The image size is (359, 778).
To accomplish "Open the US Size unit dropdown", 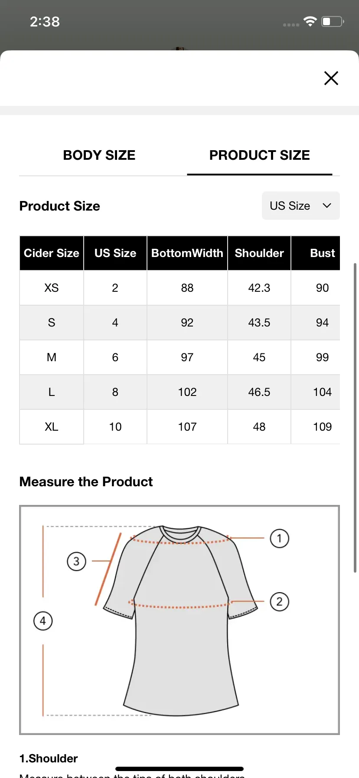I will pos(300,206).
